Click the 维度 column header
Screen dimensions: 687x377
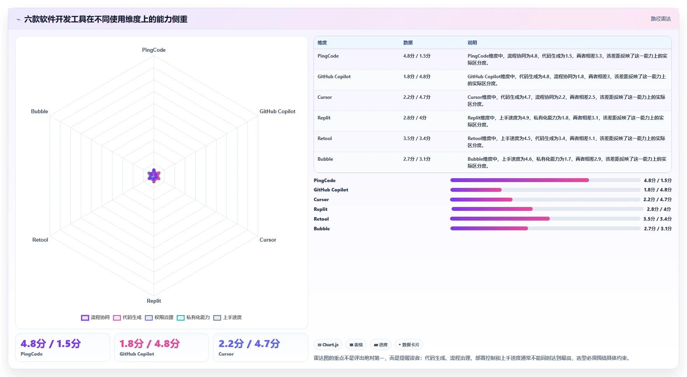[x=322, y=43]
